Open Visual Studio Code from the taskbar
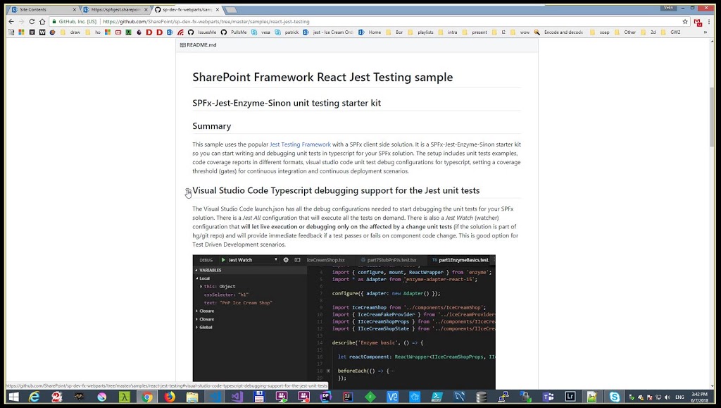The width and height of the screenshot is (721, 408). tap(215, 397)
